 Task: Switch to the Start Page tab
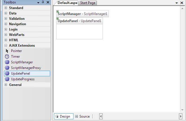88,3
